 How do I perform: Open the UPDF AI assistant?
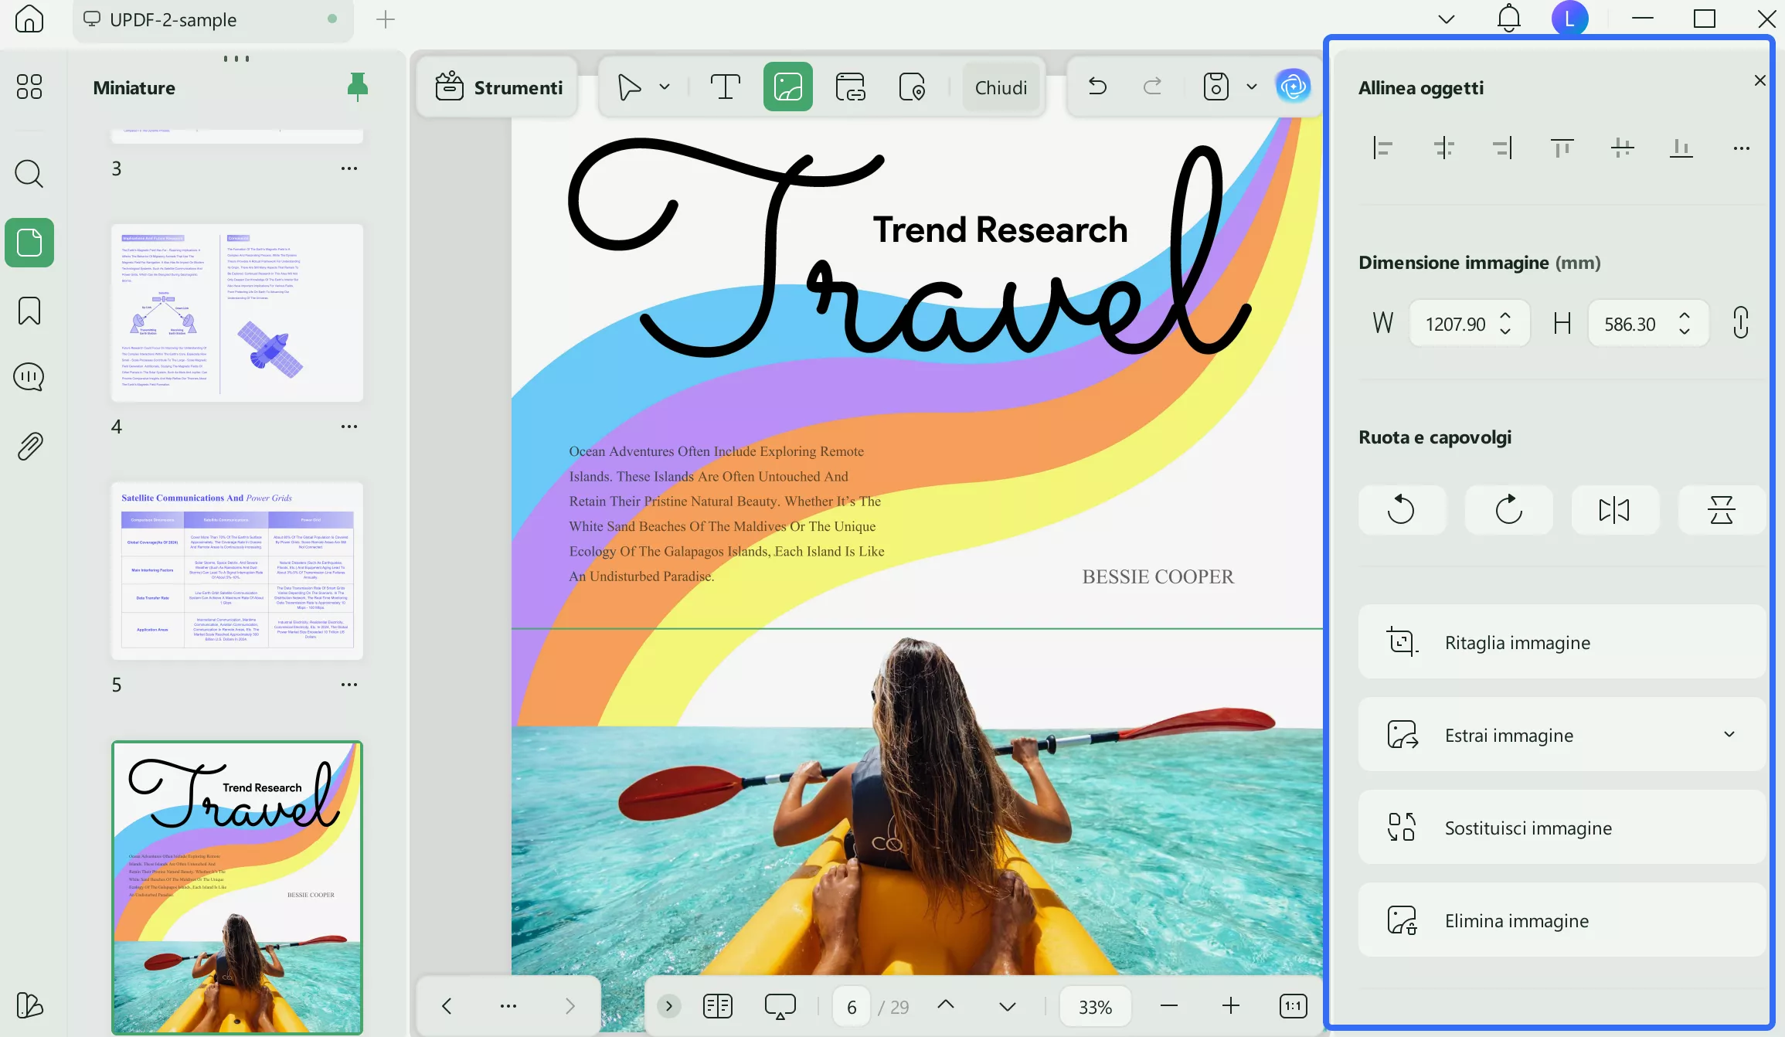[1293, 87]
